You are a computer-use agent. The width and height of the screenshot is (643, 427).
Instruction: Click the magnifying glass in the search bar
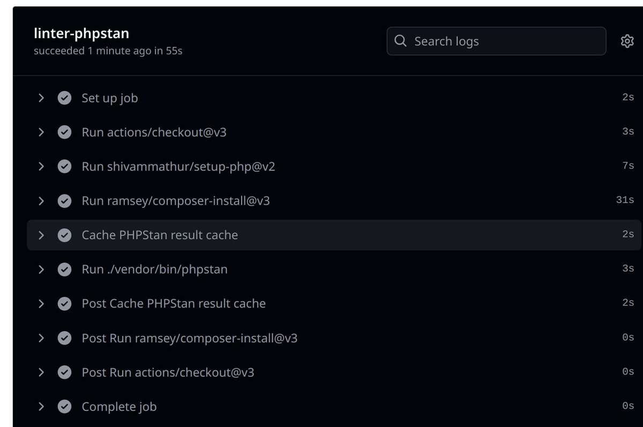pyautogui.click(x=400, y=41)
